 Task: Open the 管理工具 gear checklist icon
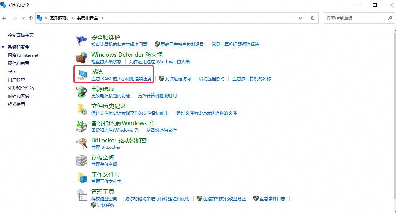(x=82, y=195)
